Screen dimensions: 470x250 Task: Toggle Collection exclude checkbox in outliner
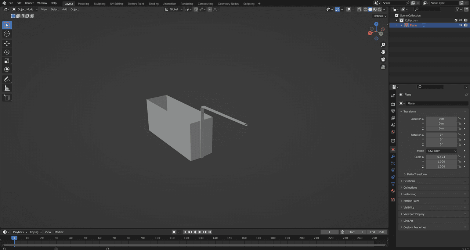(x=456, y=20)
